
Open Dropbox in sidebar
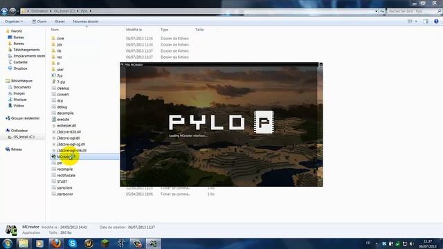tap(20, 68)
